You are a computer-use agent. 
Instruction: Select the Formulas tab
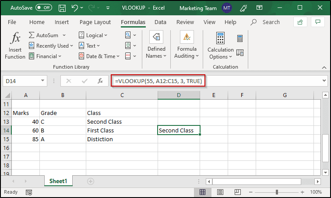[x=133, y=22]
